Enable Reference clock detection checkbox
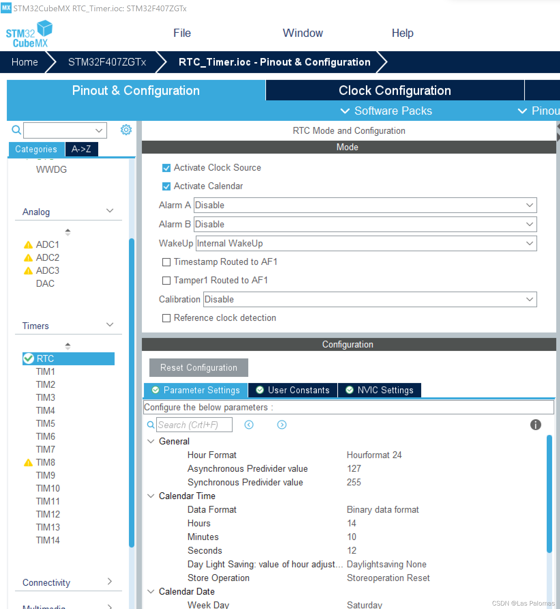Screen dimensions: 560x609 tap(166, 318)
